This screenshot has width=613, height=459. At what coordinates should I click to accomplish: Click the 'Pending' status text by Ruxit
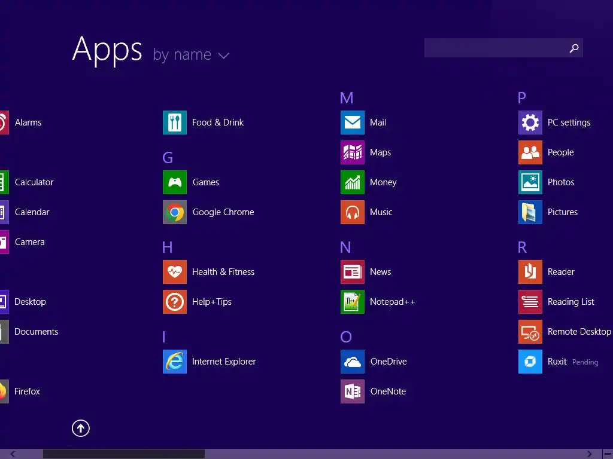[x=585, y=362]
